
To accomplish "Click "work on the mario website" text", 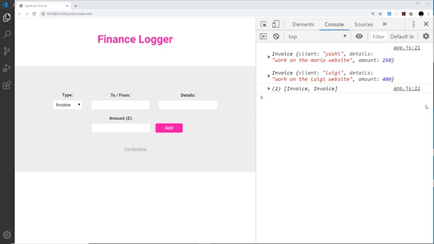I will pos(312,60).
